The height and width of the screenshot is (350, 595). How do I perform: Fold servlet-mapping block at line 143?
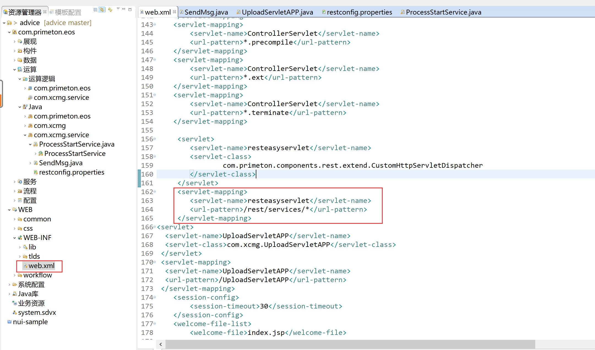coord(155,25)
